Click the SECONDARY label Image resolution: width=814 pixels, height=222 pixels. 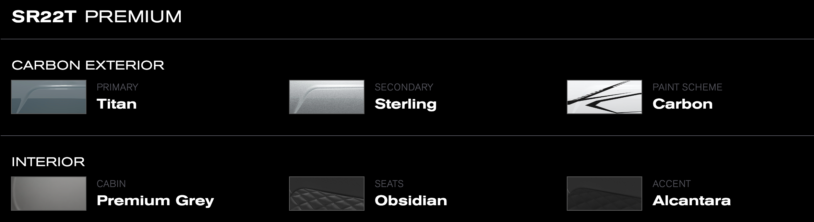point(404,87)
